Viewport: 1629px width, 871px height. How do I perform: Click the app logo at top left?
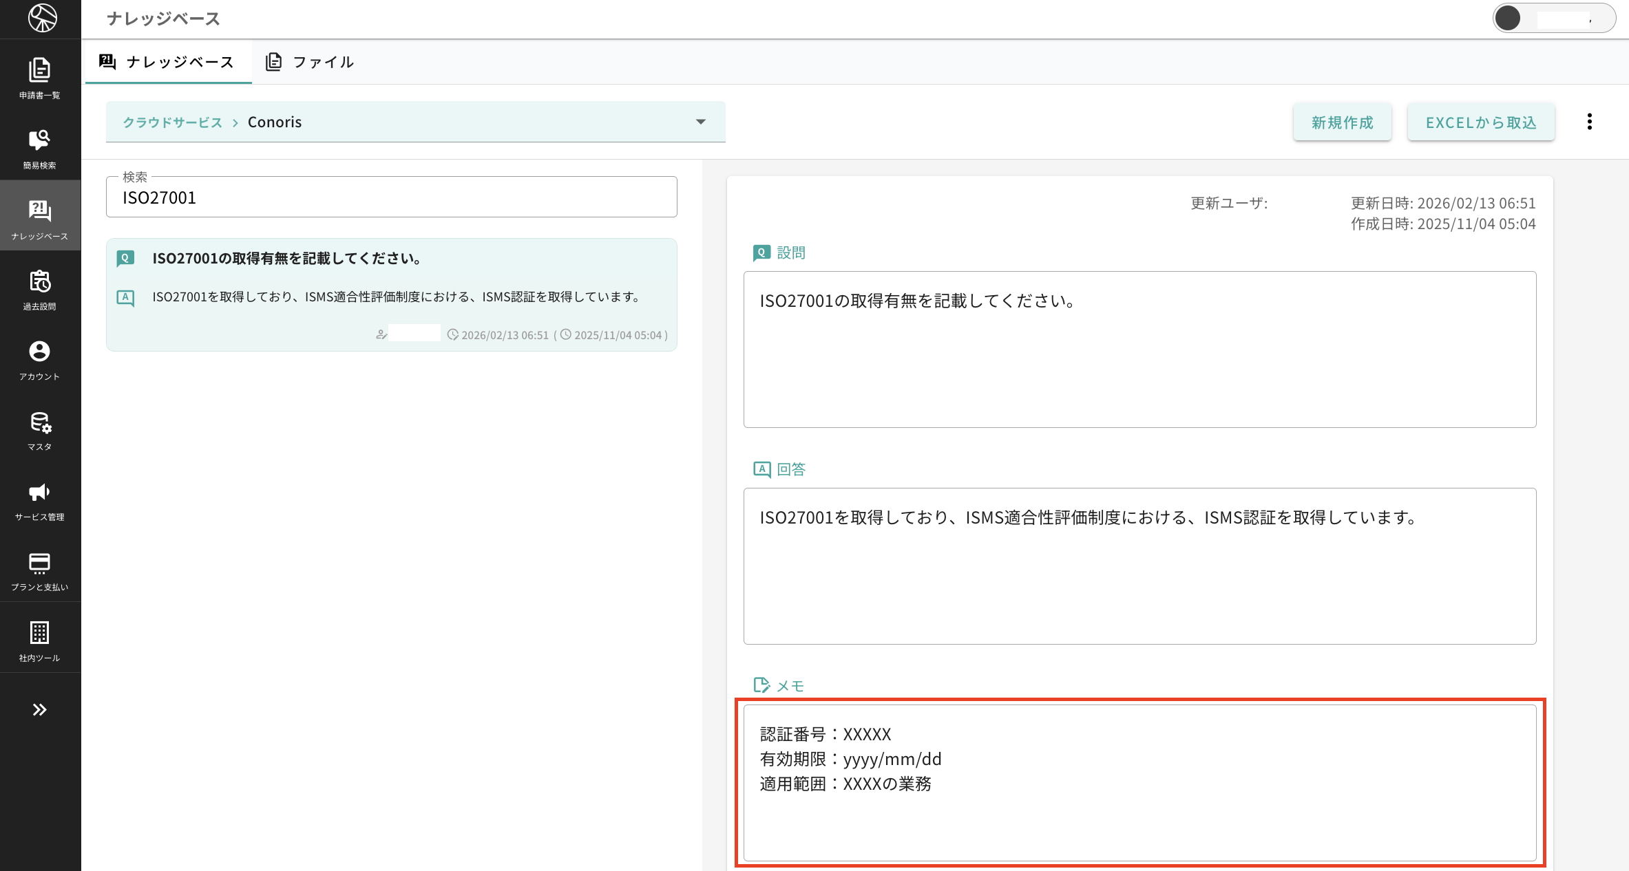pyautogui.click(x=42, y=18)
